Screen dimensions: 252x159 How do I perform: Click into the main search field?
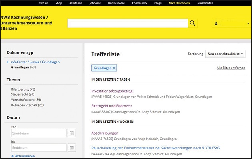click(128, 23)
